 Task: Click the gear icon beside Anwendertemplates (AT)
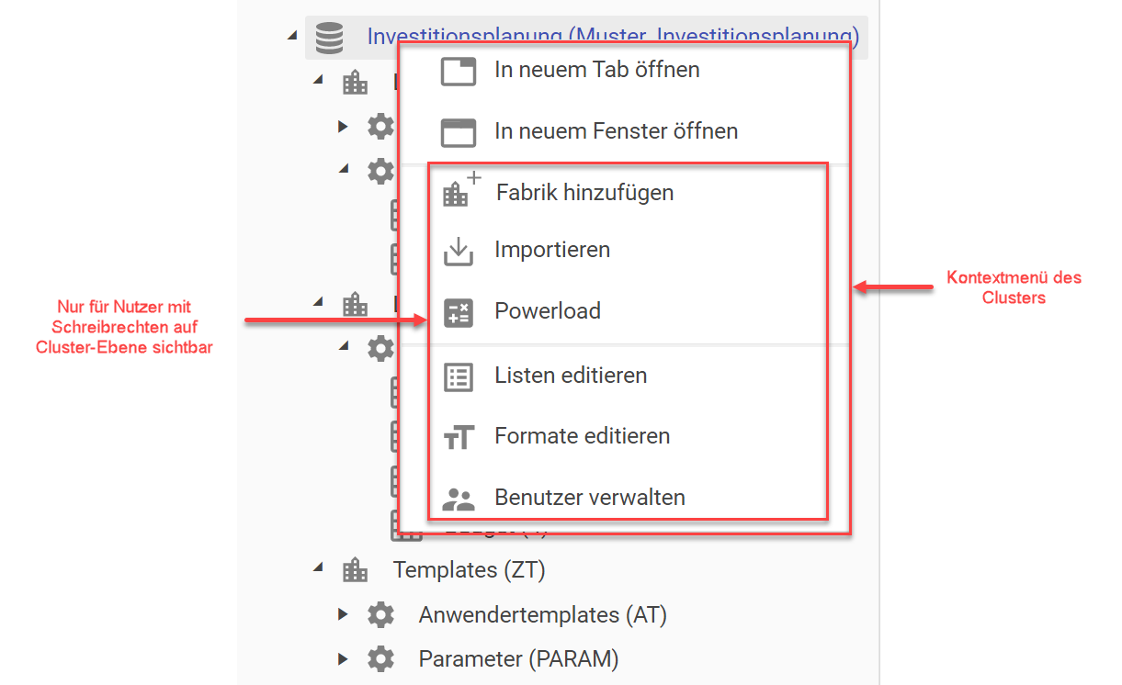(x=381, y=614)
